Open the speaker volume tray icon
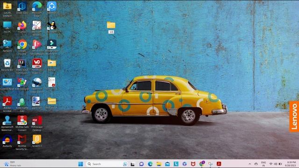The width and height of the screenshot is (299, 168). [275, 164]
